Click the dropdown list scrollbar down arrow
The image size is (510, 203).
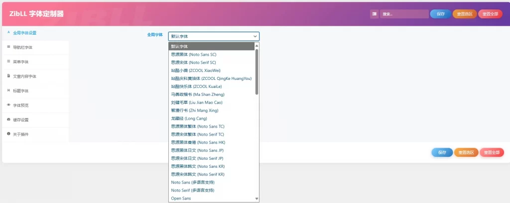[257, 199]
